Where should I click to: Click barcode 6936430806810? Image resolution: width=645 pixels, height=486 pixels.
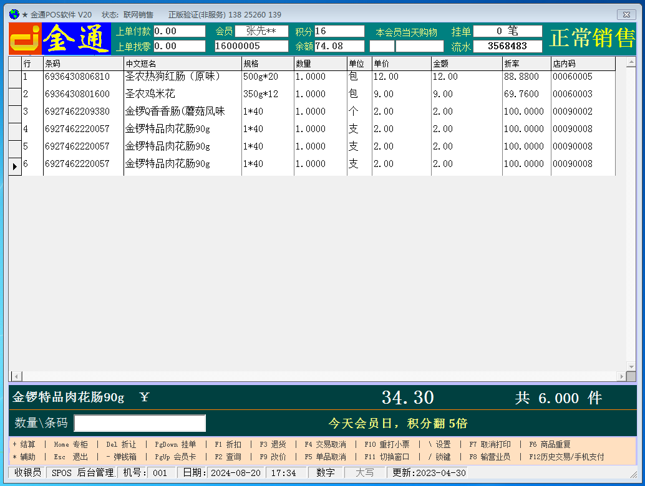pyautogui.click(x=77, y=77)
